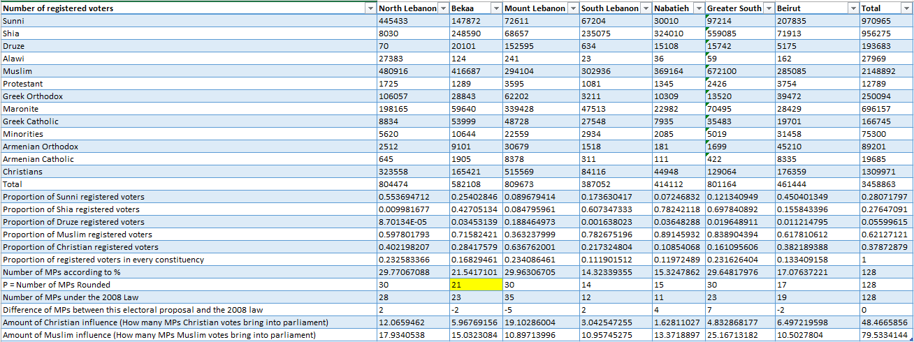The image size is (914, 342).
Task: Expand the Greater South filter dropdown
Action: click(x=769, y=8)
